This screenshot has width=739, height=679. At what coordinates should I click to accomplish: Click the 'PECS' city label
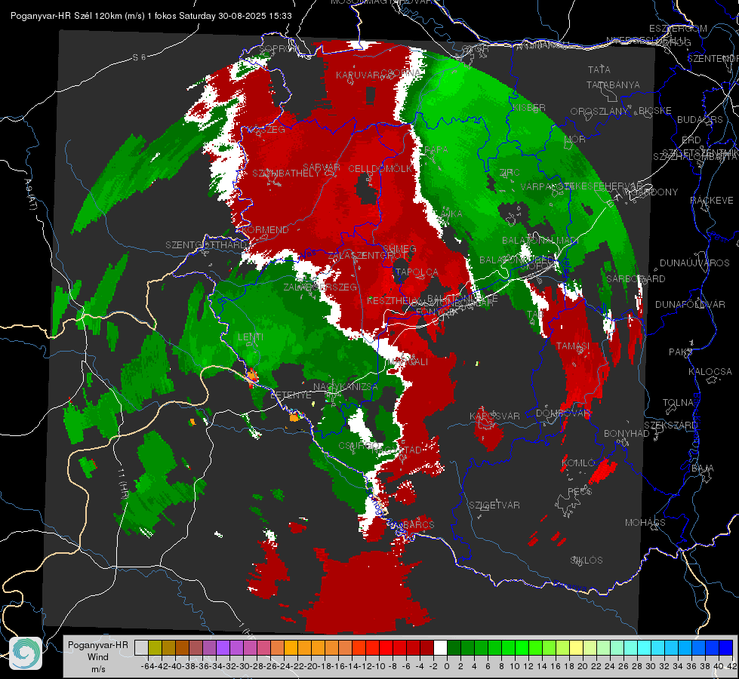579,491
